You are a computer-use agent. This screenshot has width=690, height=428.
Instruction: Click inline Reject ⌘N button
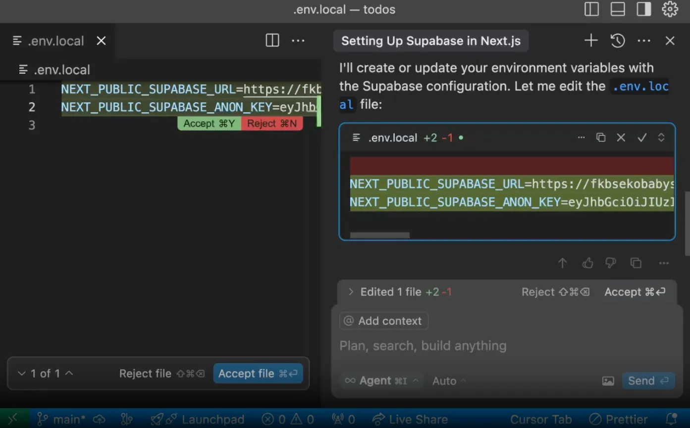(x=272, y=124)
